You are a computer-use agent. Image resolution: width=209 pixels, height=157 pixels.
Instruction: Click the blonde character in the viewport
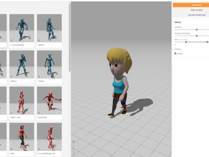pyautogui.click(x=119, y=82)
